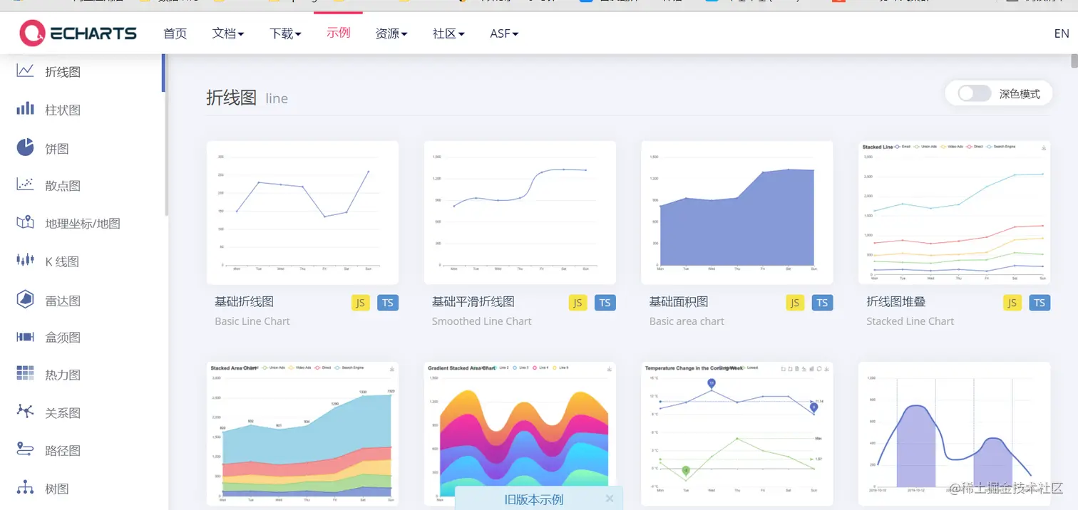Select the line chart icon in sidebar

click(x=25, y=71)
